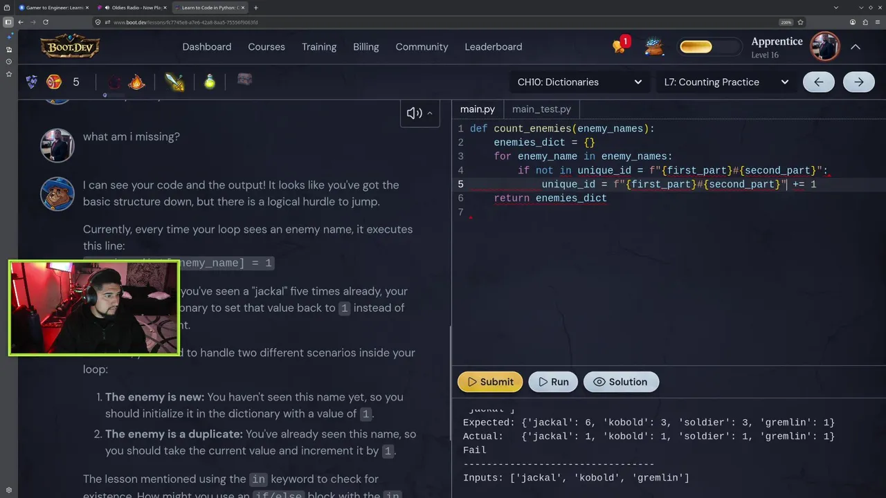Go to the next lesson arrow
This screenshot has width=886, height=498.
pos(858,82)
